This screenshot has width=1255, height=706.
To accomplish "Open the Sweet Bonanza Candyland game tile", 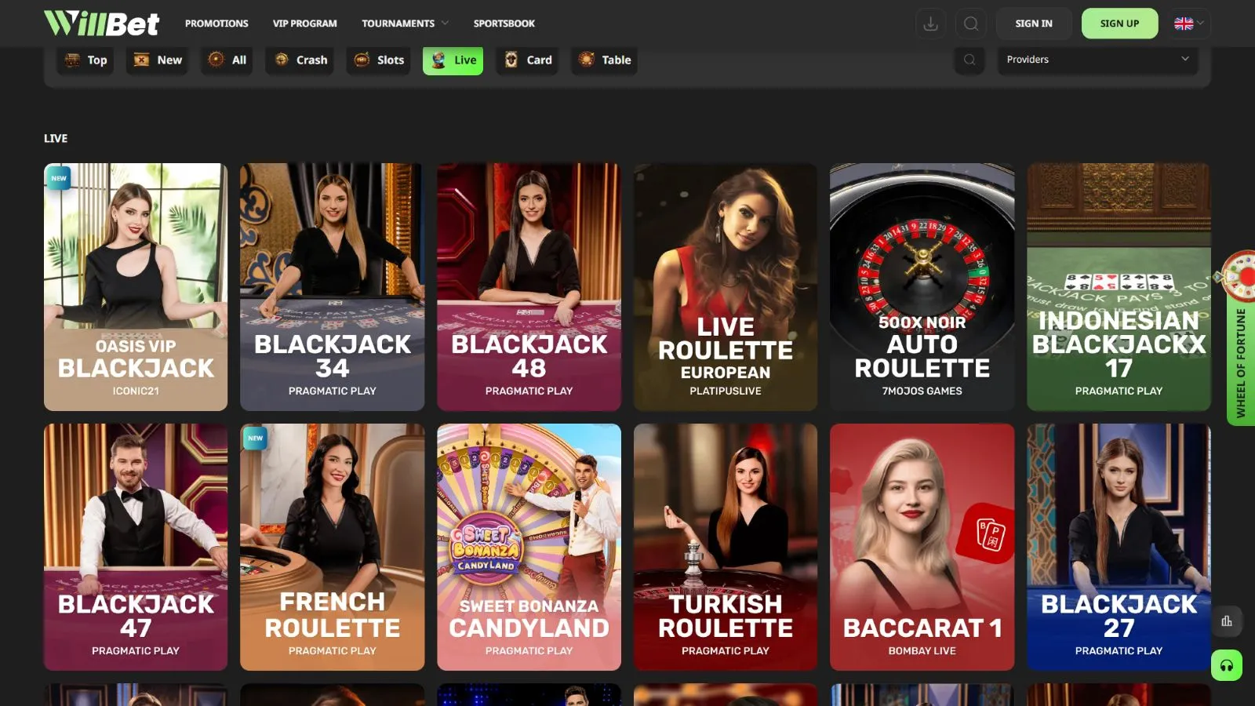I will point(529,547).
